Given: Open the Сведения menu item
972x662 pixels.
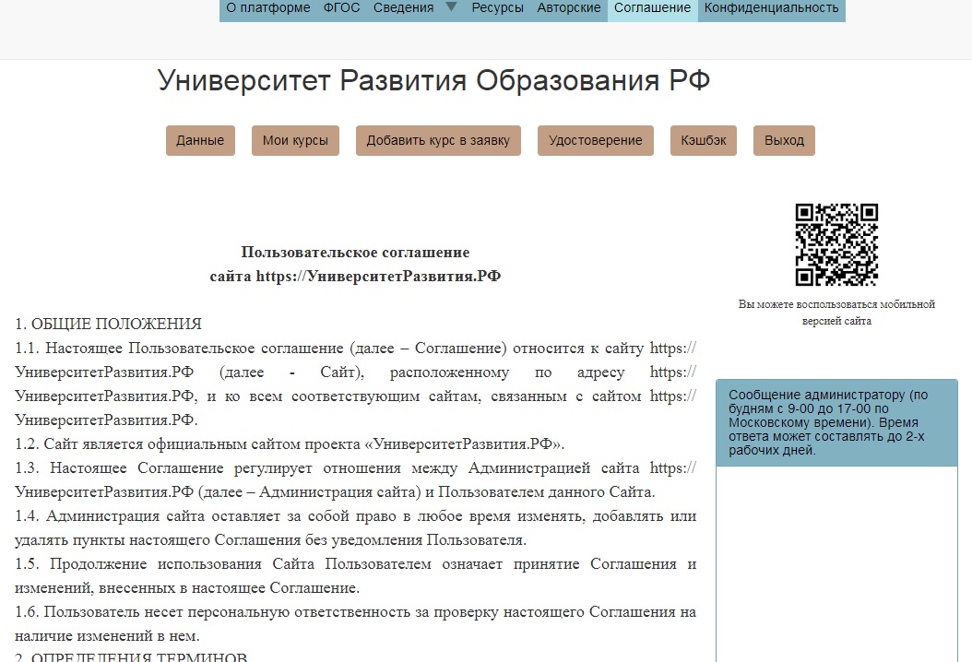Looking at the screenshot, I should coord(403,8).
